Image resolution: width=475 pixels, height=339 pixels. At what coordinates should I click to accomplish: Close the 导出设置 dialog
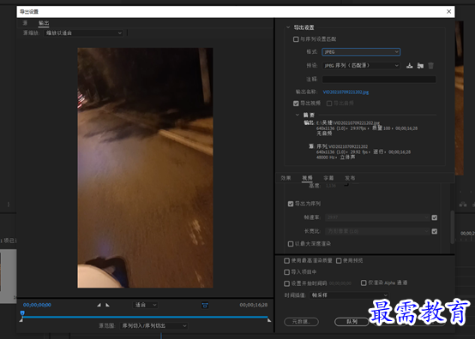click(x=448, y=11)
